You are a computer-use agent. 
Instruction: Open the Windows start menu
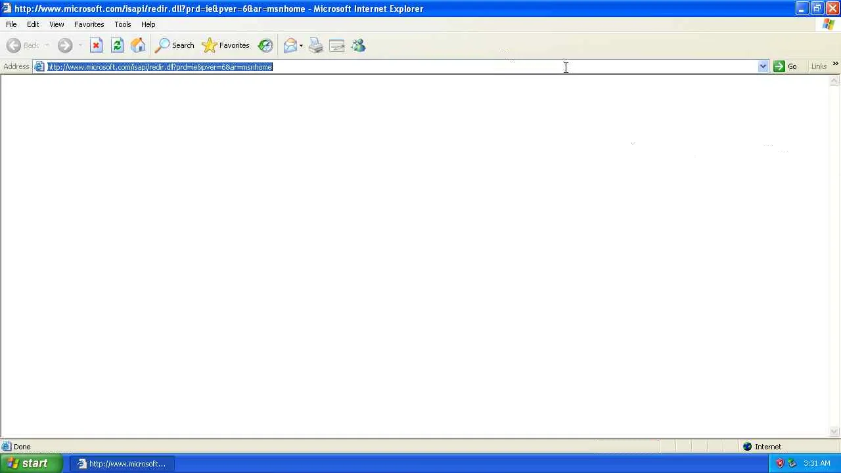coord(32,464)
